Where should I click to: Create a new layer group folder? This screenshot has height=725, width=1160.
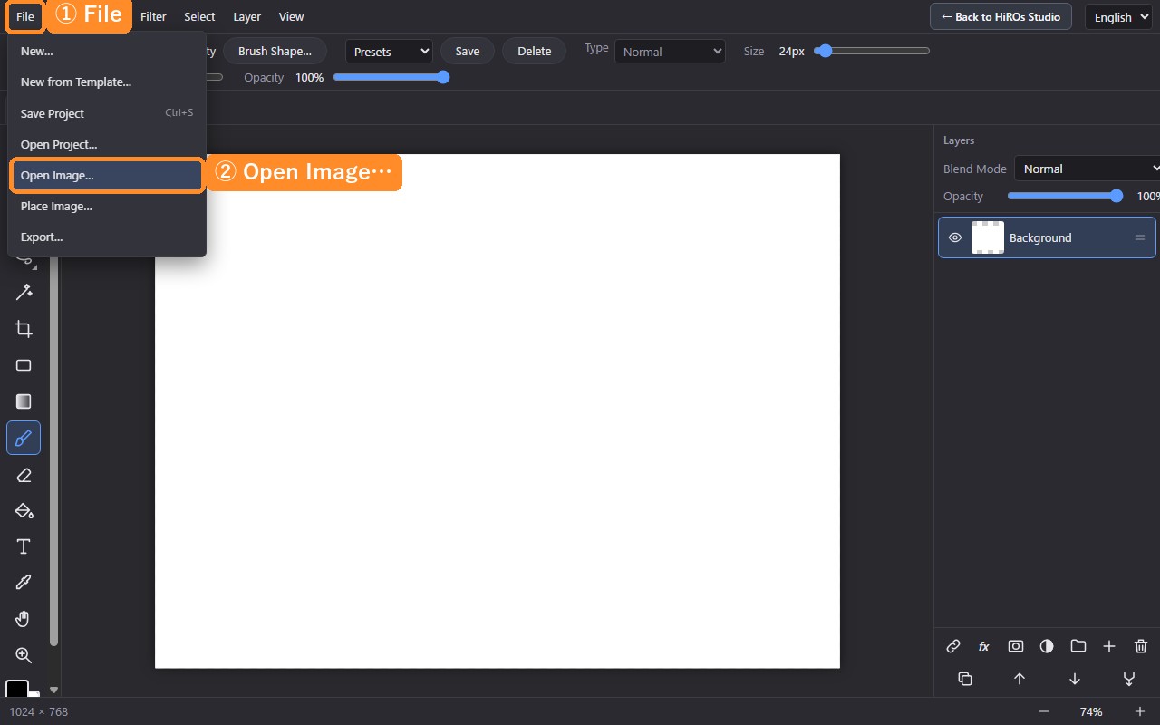tap(1078, 646)
